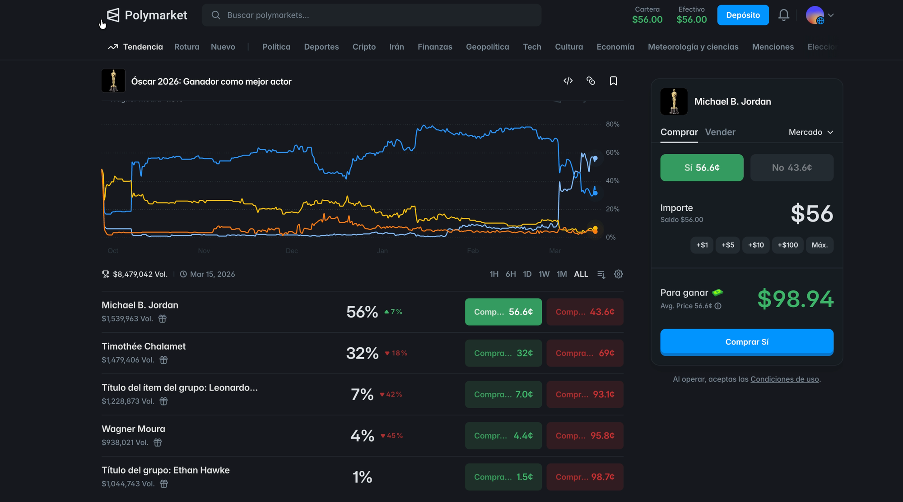903x502 pixels.
Task: Click info icon next to Avg. Price
Action: click(x=718, y=306)
